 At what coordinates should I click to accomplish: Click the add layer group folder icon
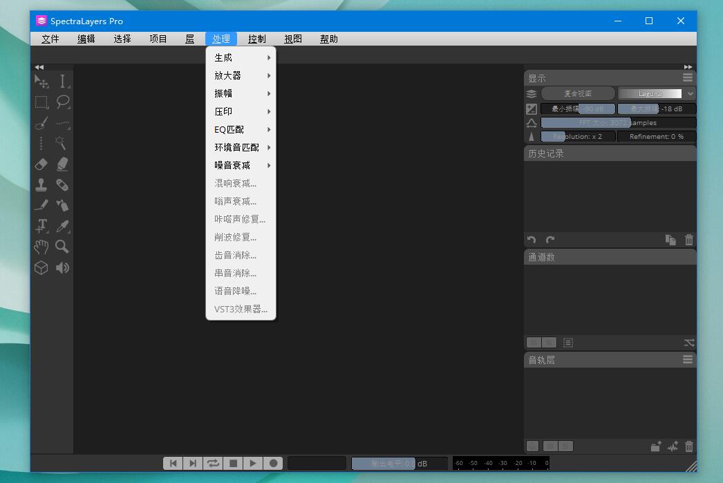pos(656,446)
